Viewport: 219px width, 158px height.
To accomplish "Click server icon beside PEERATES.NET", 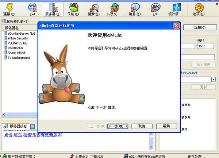I will pyautogui.click(x=5, y=43).
